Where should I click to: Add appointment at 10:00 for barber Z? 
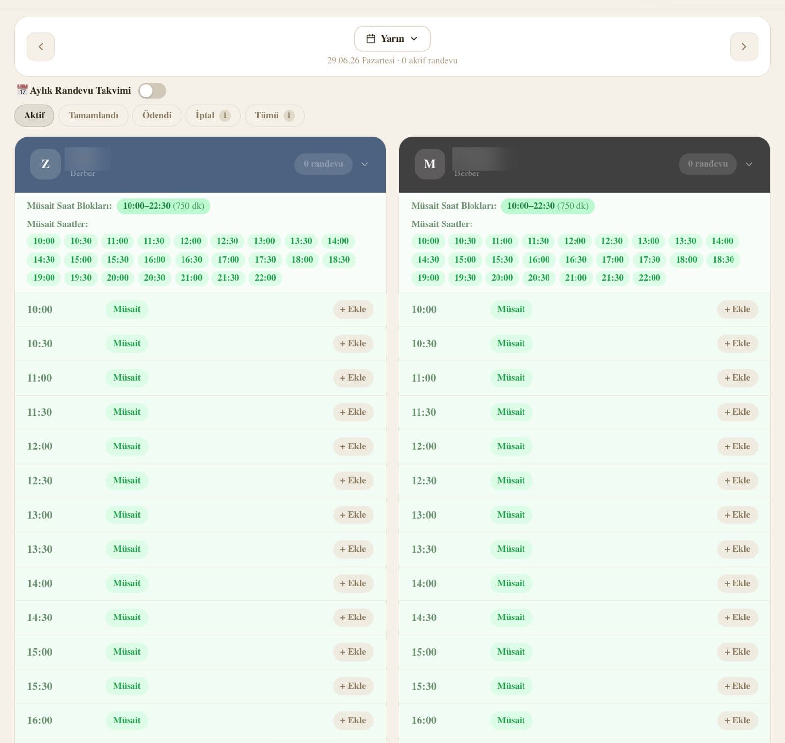pyautogui.click(x=353, y=309)
